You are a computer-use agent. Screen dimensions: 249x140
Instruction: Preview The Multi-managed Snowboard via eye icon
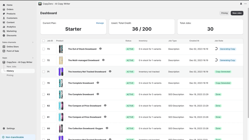tap(103, 60)
